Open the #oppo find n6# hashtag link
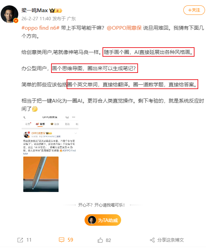206x248 pixels. pyautogui.click(x=41, y=28)
